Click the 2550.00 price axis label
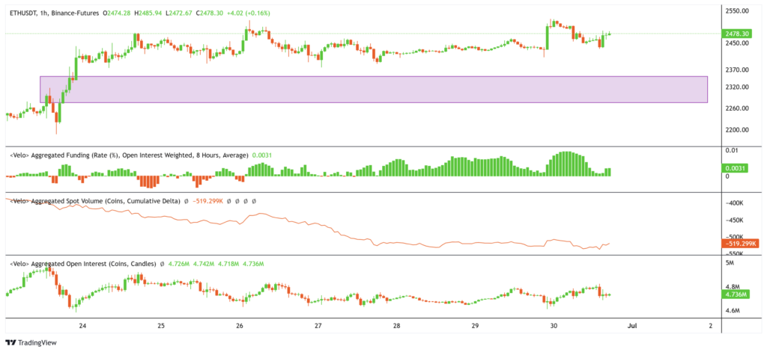767x352 pixels. tap(737, 10)
